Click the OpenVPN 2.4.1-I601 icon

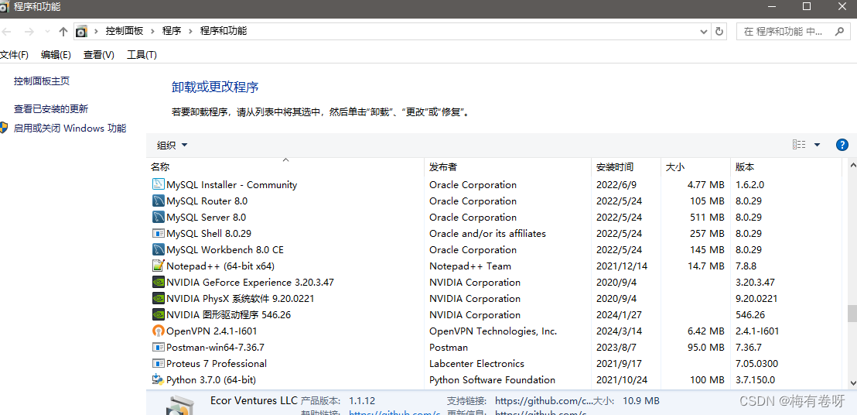pyautogui.click(x=158, y=331)
